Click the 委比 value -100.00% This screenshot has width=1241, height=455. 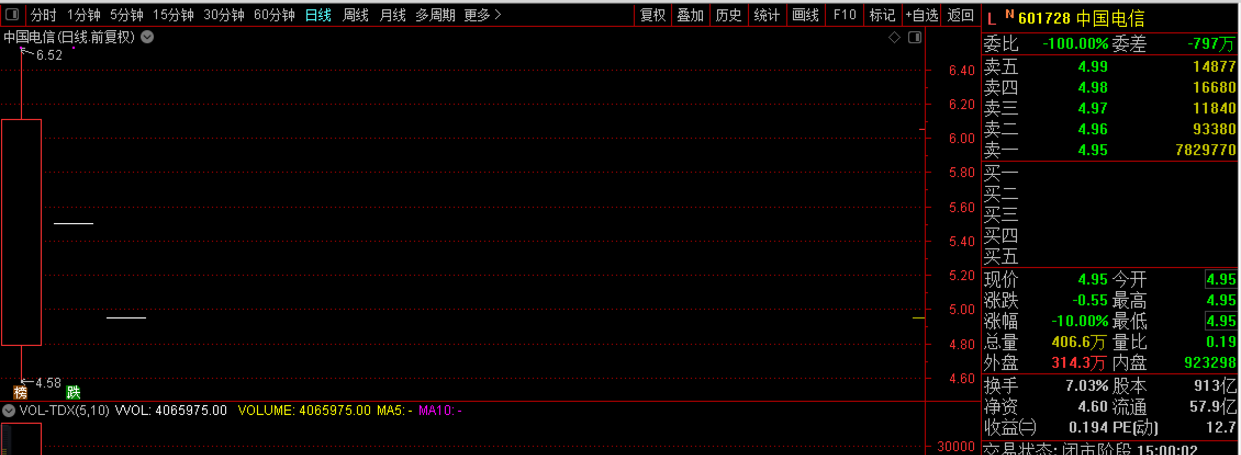coord(1076,44)
